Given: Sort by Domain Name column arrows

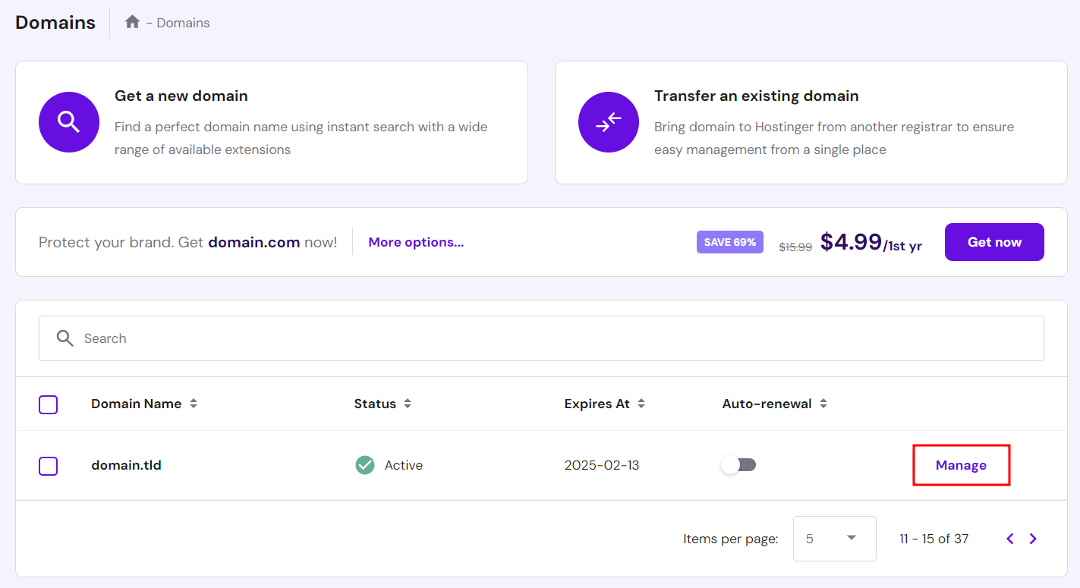Looking at the screenshot, I should tap(194, 404).
